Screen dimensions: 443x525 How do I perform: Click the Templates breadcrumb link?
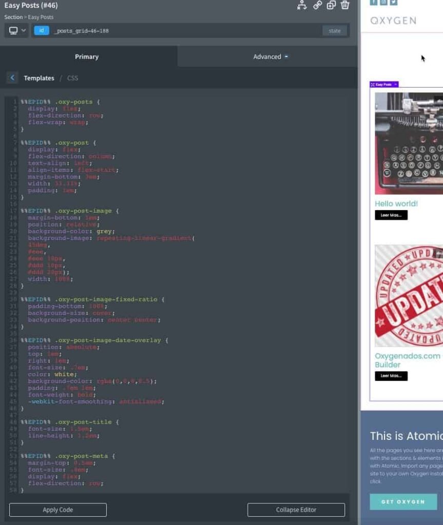(39, 78)
